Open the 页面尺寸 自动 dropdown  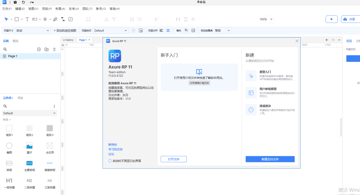pos(32,31)
